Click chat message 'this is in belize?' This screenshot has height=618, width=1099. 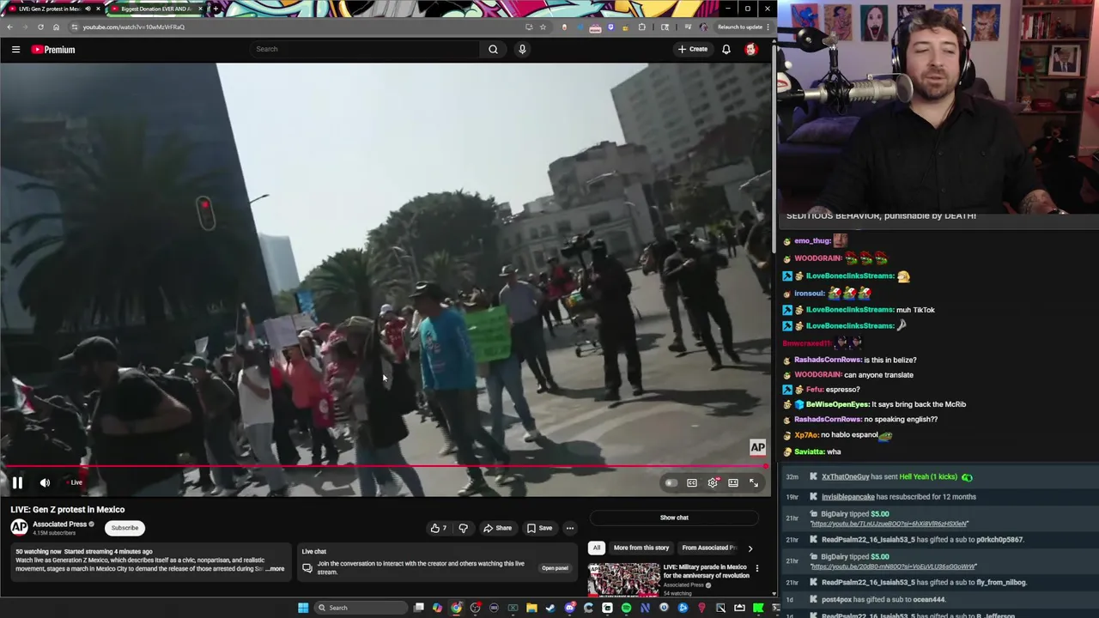[x=890, y=360]
